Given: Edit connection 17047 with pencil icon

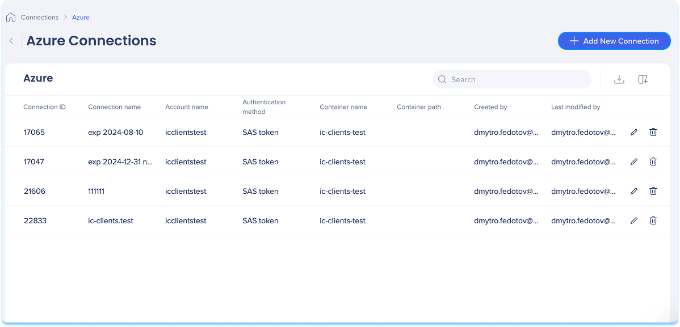Looking at the screenshot, I should point(633,162).
